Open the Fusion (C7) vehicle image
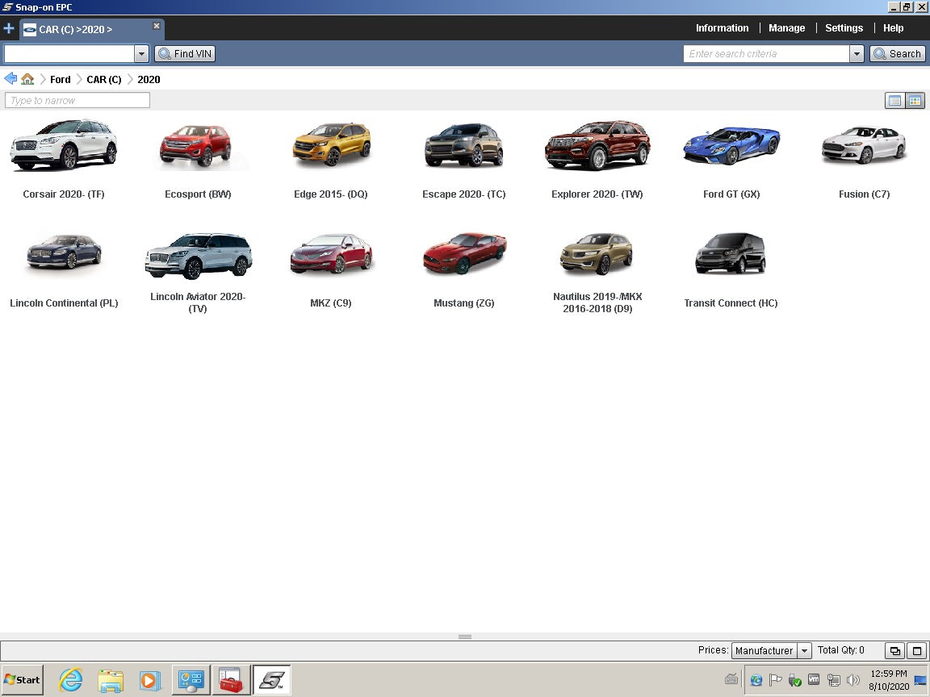This screenshot has height=697, width=930. (864, 144)
